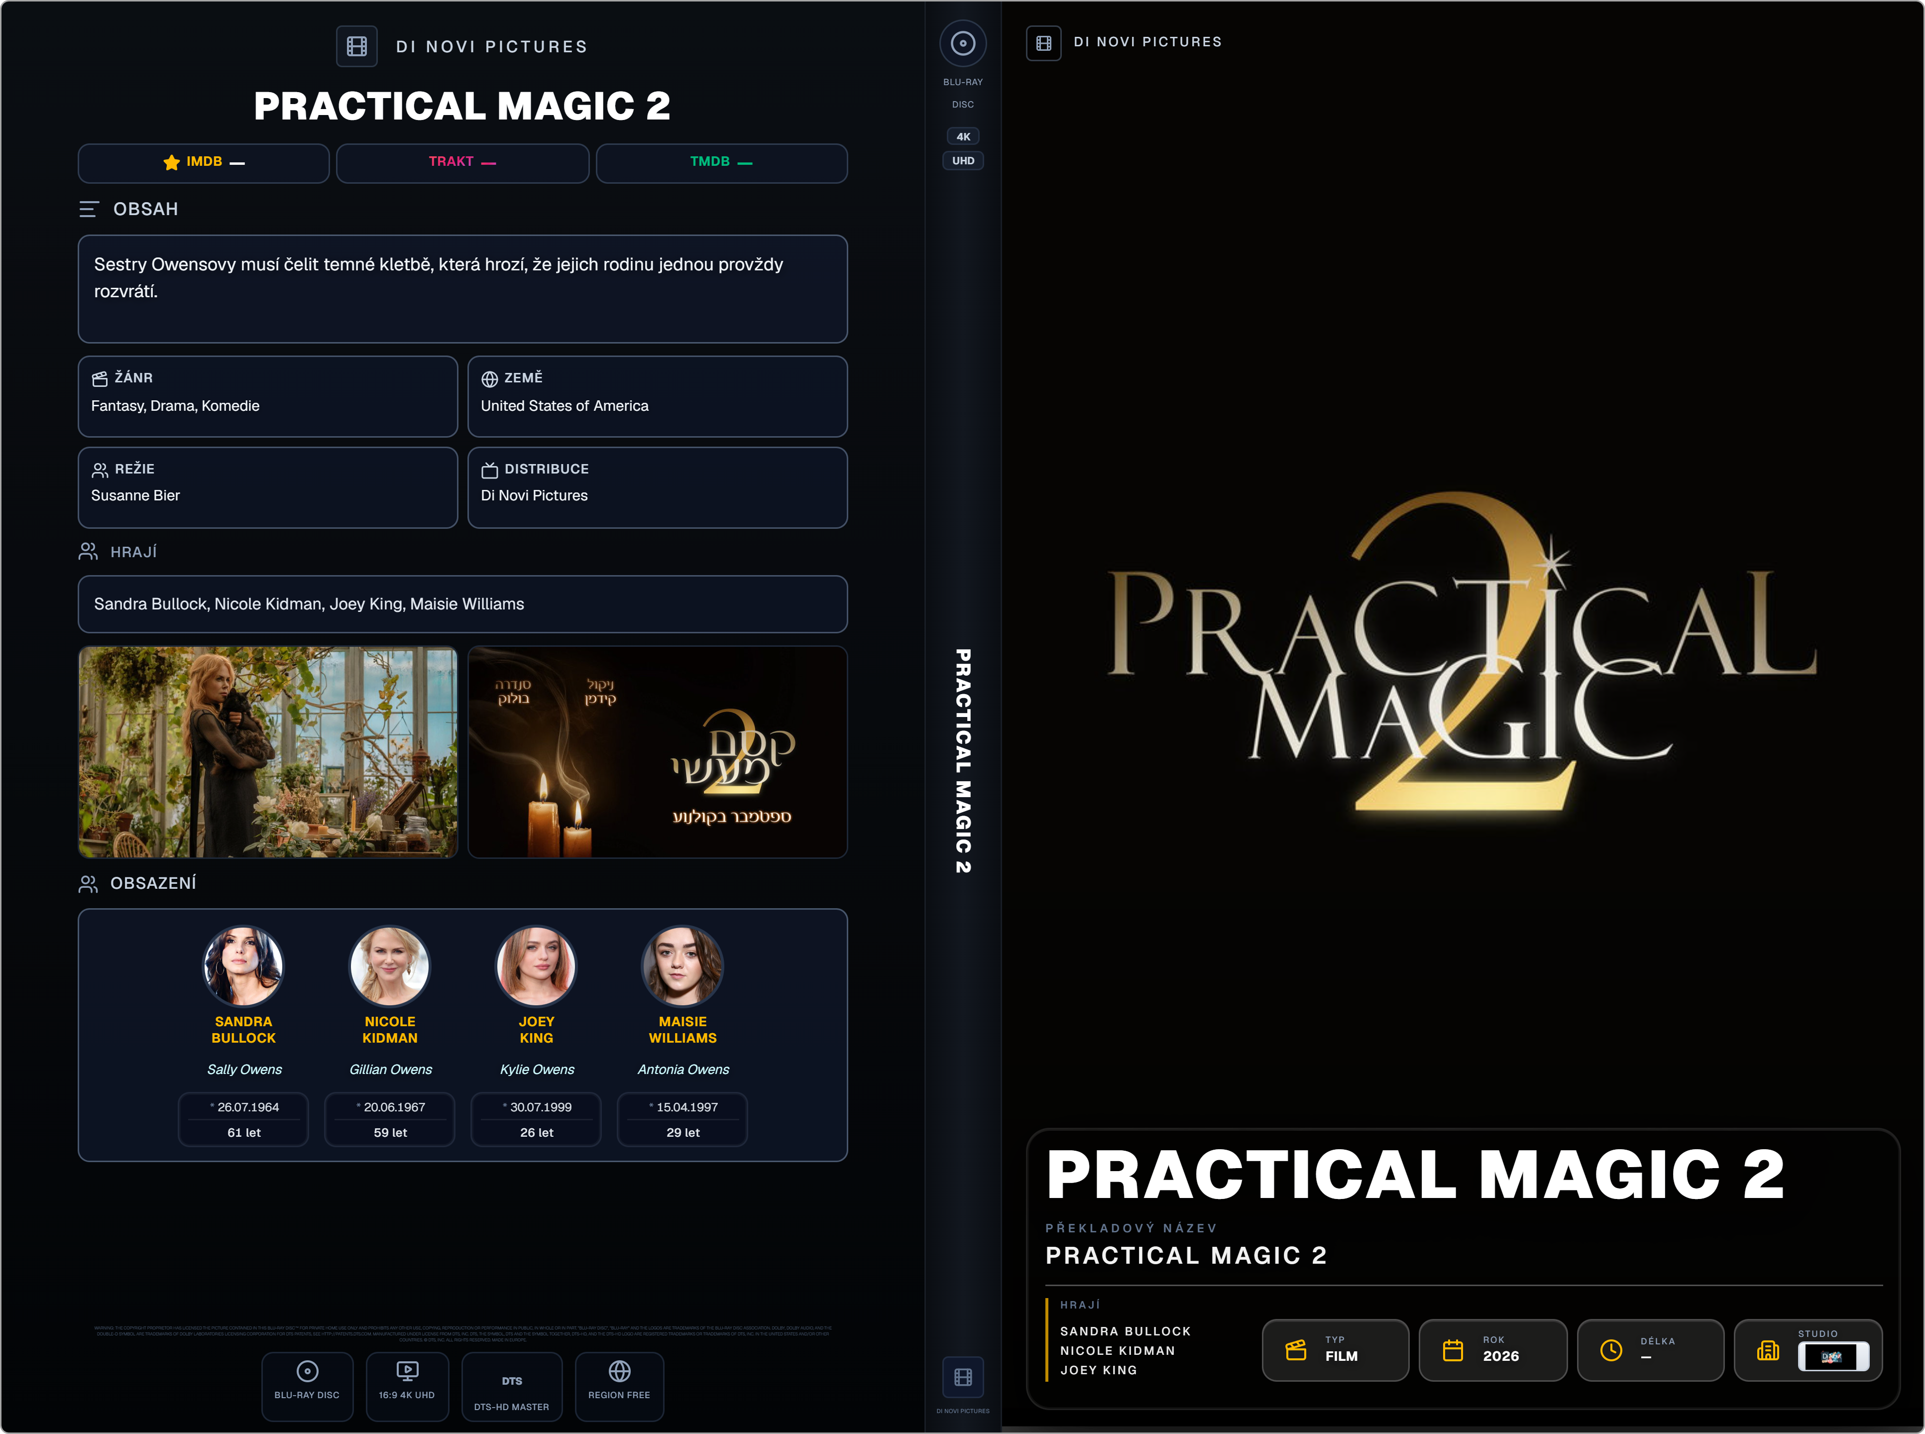This screenshot has height=1434, width=1925.
Task: Click the BLU-RAY DISC badge
Action: 307,1386
